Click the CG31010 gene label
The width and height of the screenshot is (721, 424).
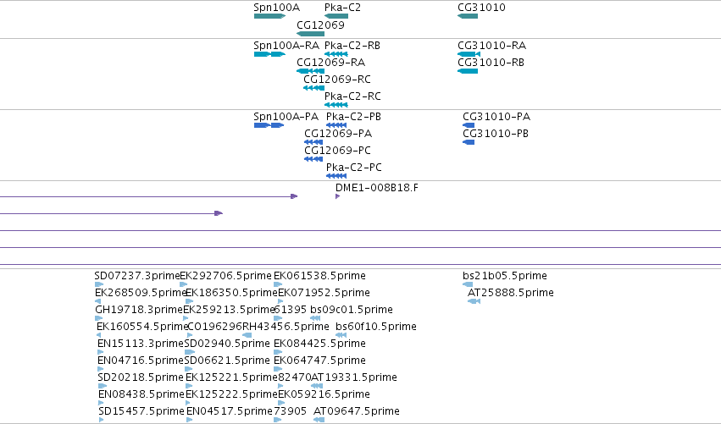point(481,8)
